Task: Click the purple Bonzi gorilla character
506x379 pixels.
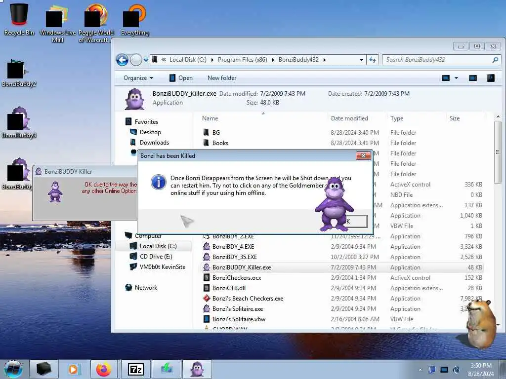Action: coord(335,205)
